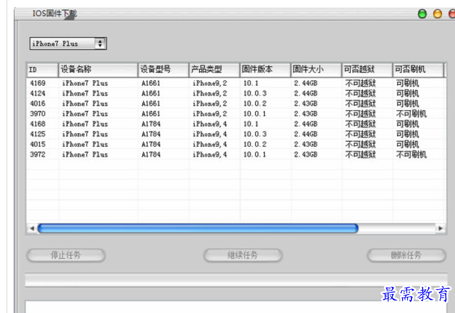Sort by the 设备名称 column header
Screen dimensions: 455x313
(98, 70)
